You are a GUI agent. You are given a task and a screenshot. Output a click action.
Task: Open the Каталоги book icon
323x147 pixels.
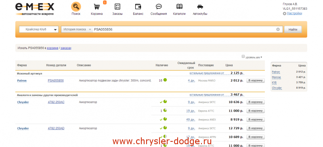(179, 7)
